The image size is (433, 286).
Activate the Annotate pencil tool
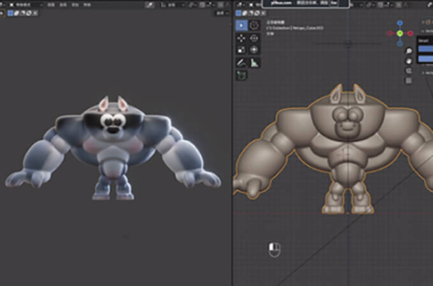242,62
